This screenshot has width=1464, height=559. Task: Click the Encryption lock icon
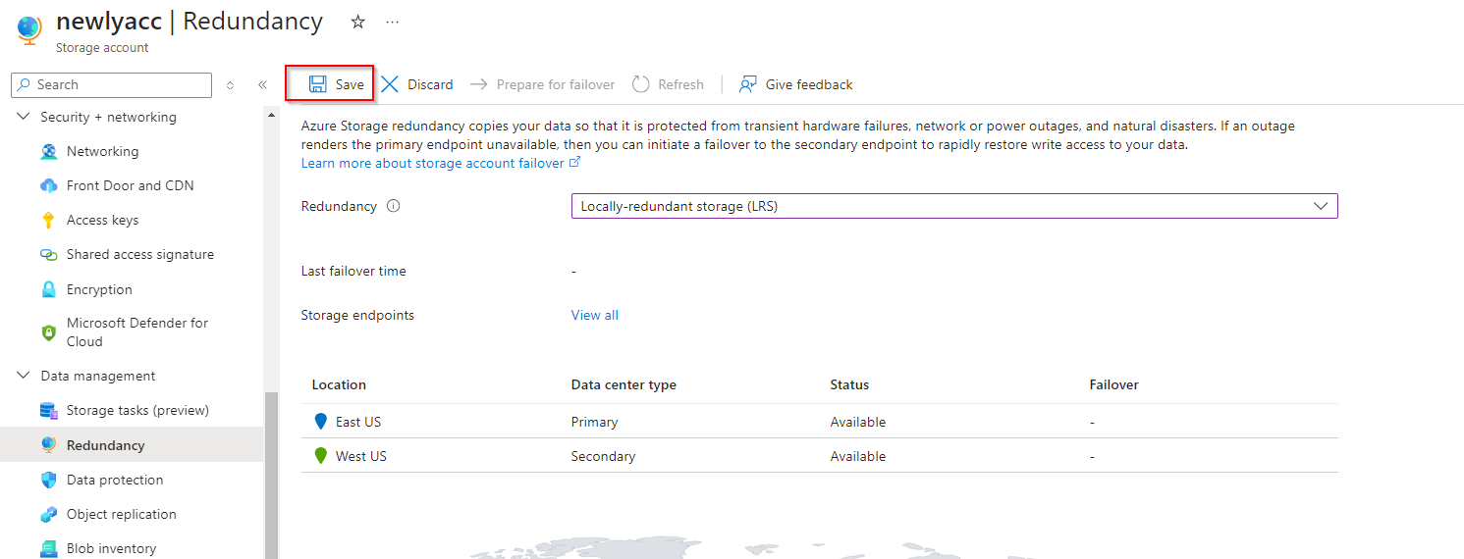49,290
